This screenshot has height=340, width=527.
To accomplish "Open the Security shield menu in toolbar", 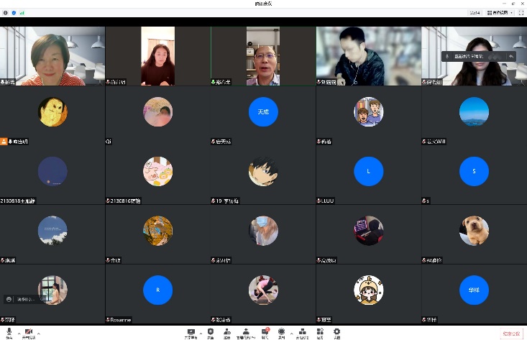I will (210, 333).
